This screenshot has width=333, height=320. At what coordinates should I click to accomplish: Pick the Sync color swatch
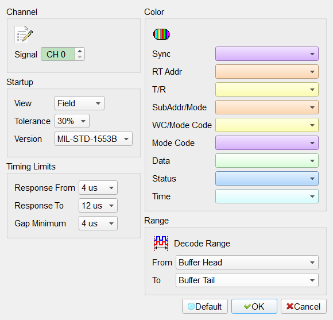267,54
